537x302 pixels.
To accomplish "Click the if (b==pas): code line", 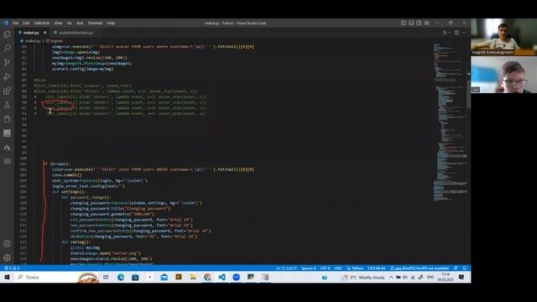I will point(56,164).
